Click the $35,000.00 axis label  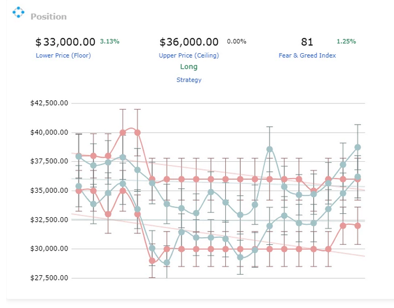tap(49, 191)
